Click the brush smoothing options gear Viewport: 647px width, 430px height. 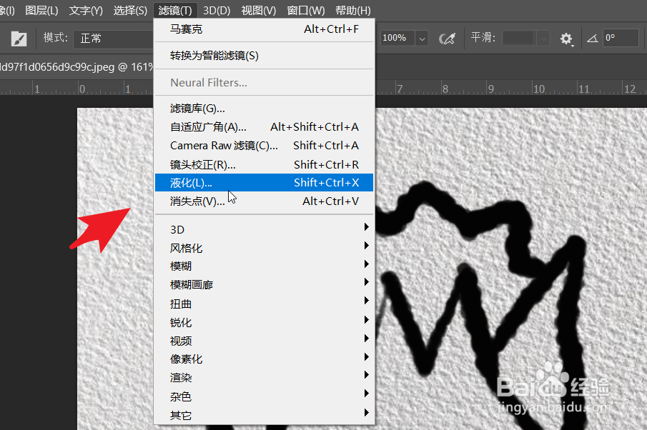coord(567,38)
